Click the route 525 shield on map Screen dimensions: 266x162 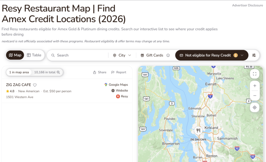pyautogui.click(x=176, y=68)
